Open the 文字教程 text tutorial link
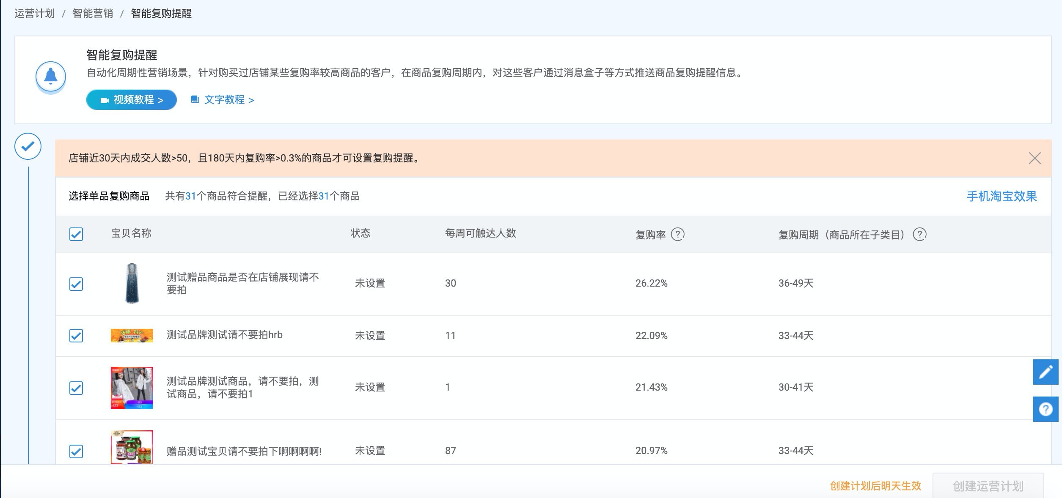The height and width of the screenshot is (498, 1062). pos(223,100)
